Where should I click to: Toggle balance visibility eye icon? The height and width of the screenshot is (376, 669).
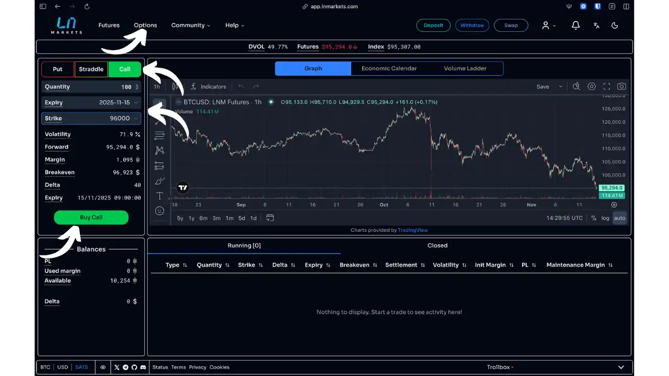103,367
